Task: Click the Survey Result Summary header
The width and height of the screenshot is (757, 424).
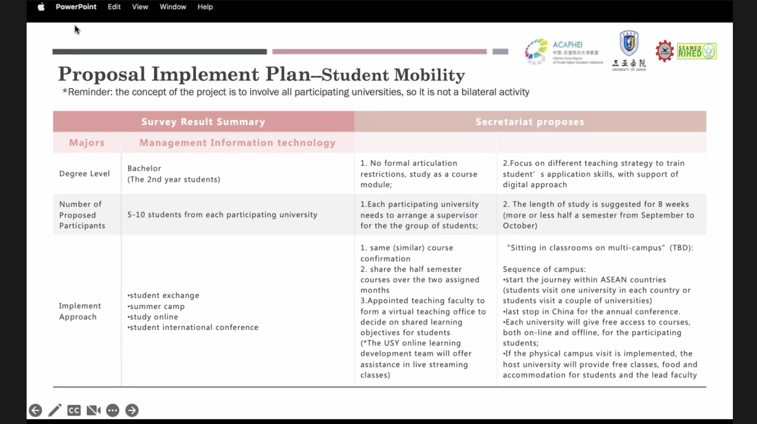Action: click(x=203, y=121)
